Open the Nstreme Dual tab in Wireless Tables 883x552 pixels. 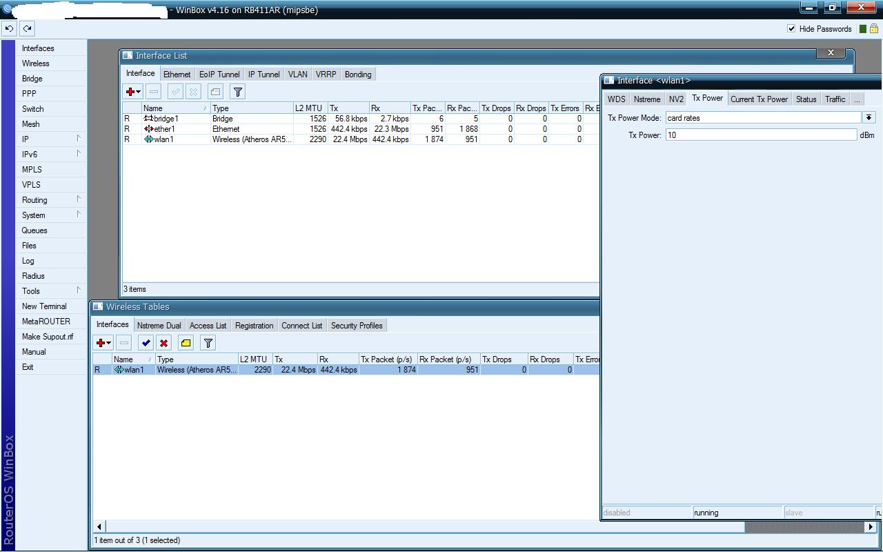(159, 326)
